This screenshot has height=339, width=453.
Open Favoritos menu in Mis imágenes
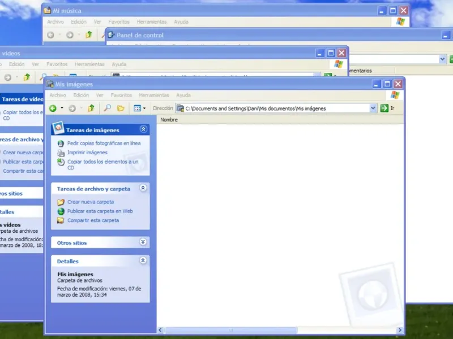coord(121,95)
